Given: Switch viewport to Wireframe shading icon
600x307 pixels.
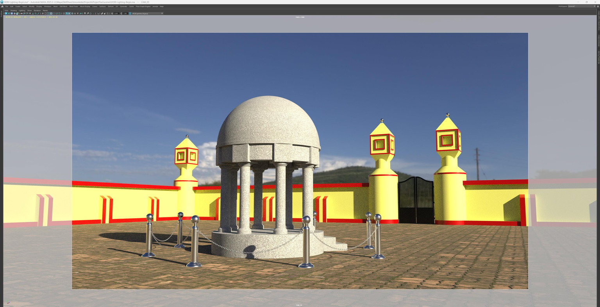Looking at the screenshot, I should (64, 13).
